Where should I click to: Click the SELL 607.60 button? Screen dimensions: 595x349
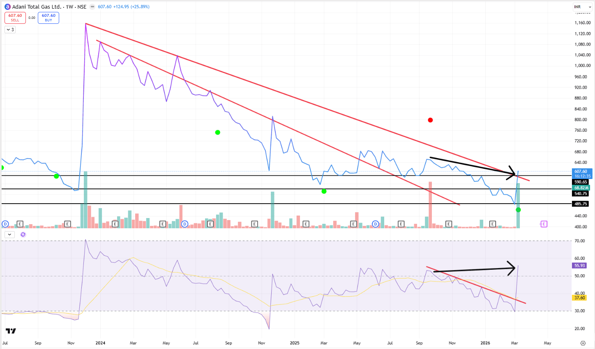(15, 18)
